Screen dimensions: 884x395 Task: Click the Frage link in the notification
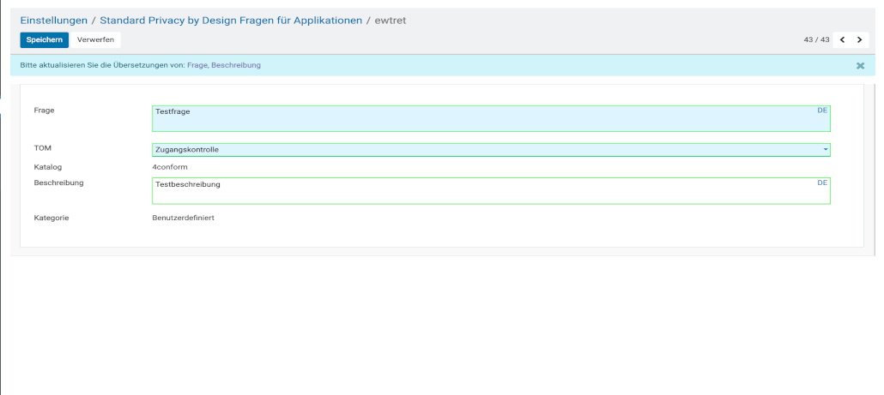[x=197, y=65]
